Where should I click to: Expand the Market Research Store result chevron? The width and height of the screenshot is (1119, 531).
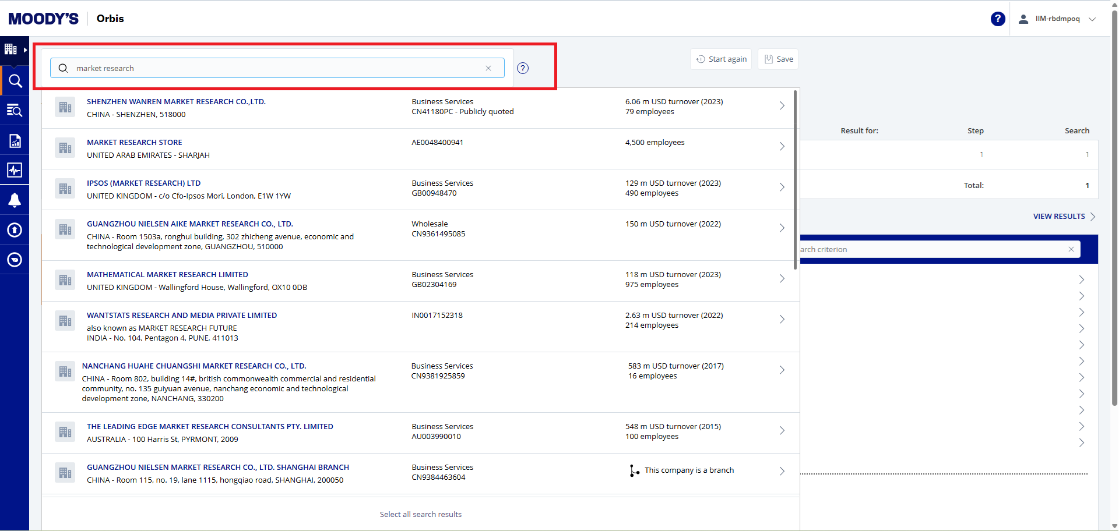coord(782,147)
